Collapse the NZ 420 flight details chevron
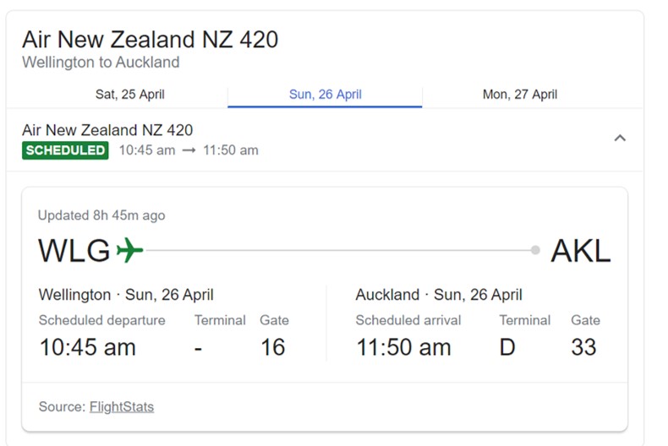The image size is (668, 446). [620, 139]
